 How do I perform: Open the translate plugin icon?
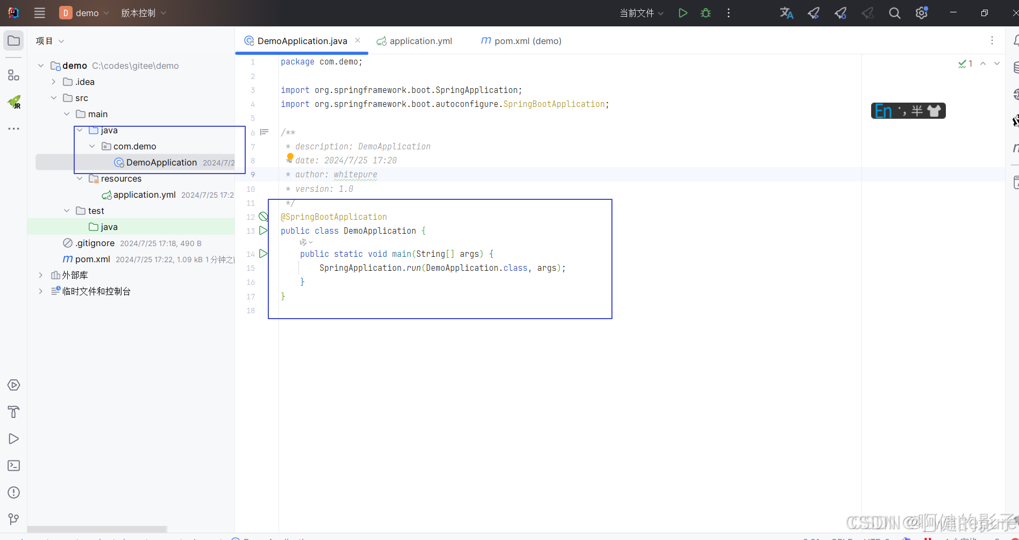point(787,13)
